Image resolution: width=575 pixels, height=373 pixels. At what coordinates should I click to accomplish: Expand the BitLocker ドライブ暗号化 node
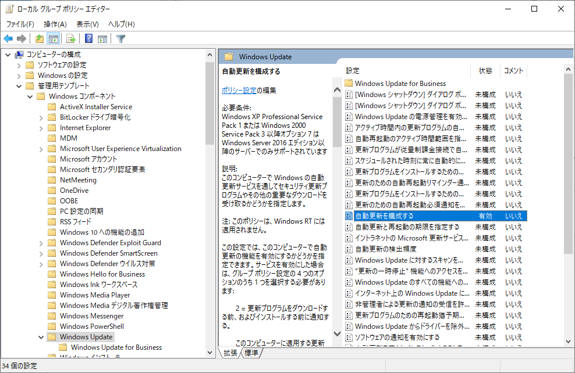pyautogui.click(x=41, y=118)
